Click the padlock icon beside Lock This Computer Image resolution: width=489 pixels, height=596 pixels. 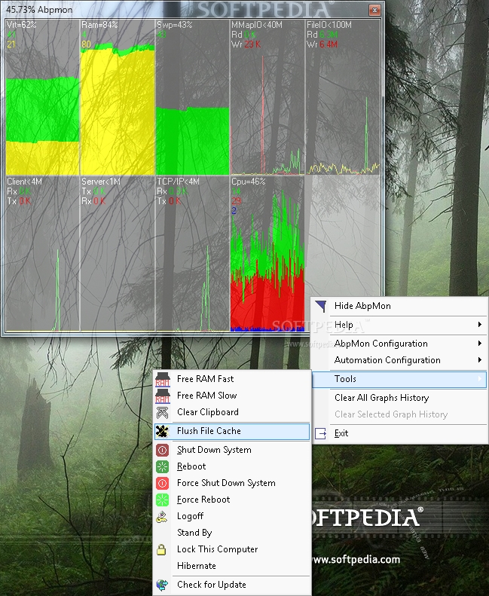click(x=161, y=549)
